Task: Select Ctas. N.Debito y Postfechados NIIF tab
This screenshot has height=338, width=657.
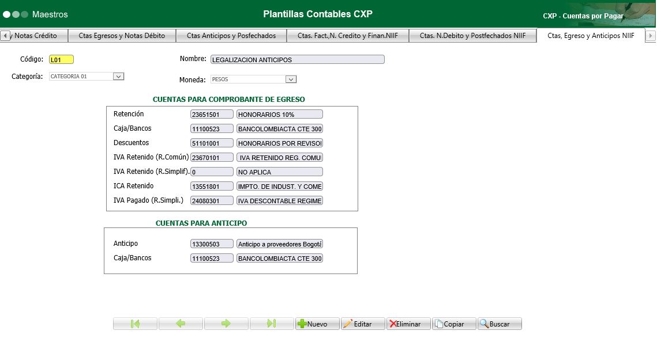Action: (x=472, y=36)
